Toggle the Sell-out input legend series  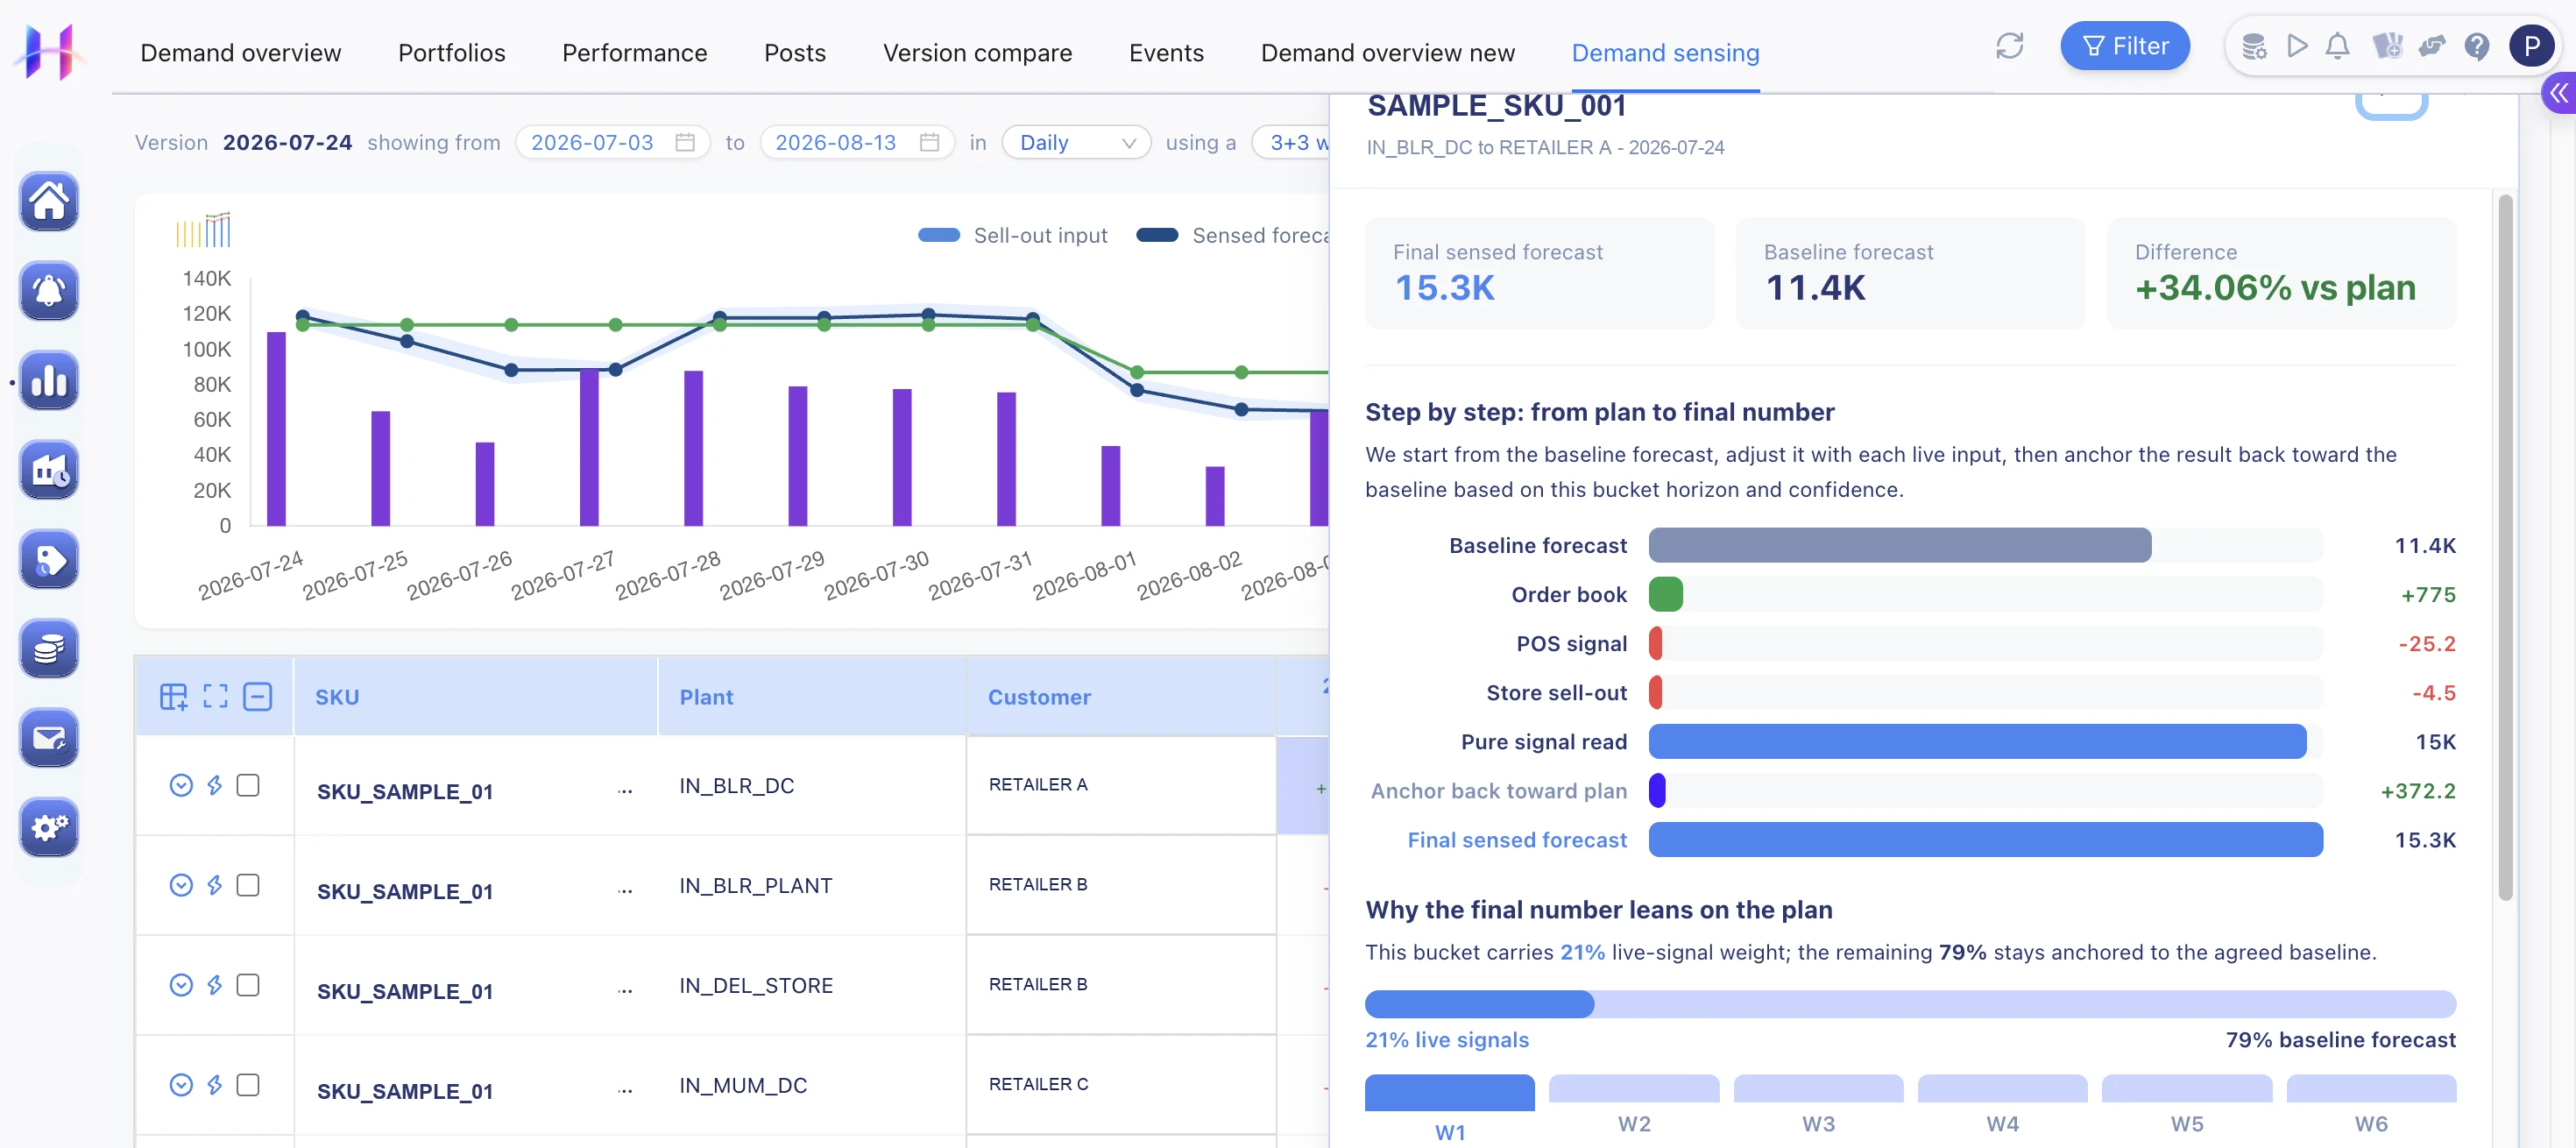(1012, 235)
